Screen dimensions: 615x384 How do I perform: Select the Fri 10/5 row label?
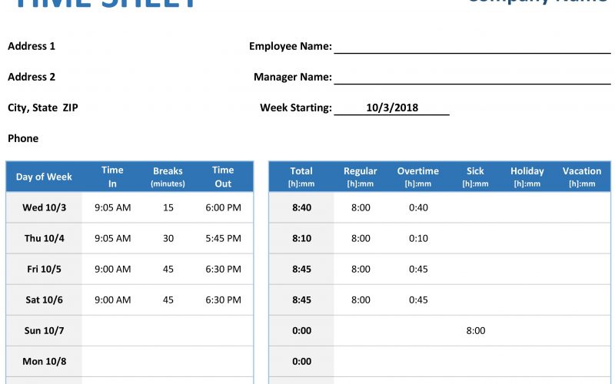[x=44, y=270]
